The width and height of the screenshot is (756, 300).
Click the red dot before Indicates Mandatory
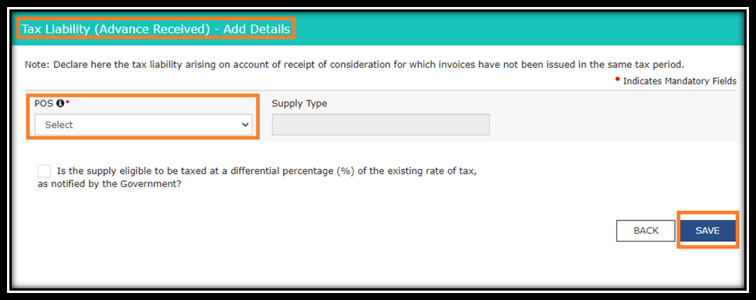click(618, 79)
